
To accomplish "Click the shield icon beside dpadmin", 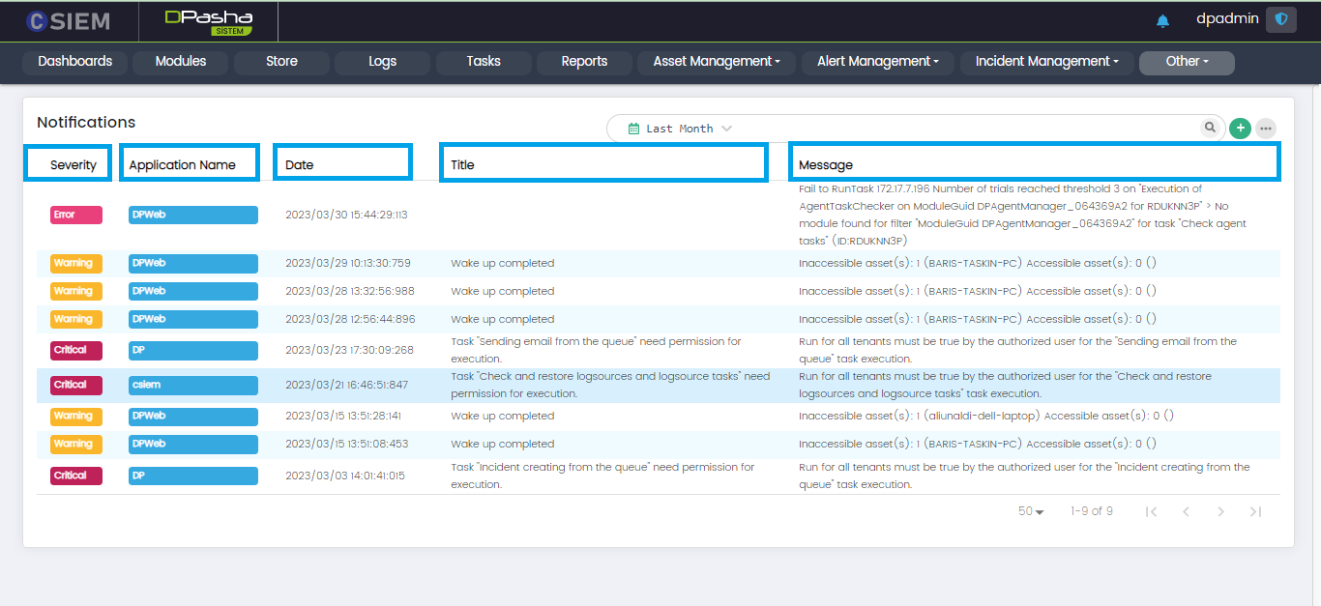I will coord(1281,19).
